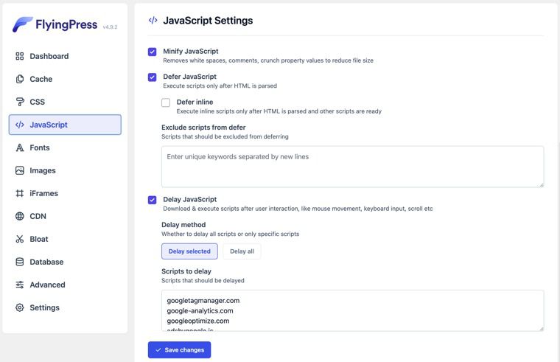Open the Advanced menu item

[x=47, y=285]
